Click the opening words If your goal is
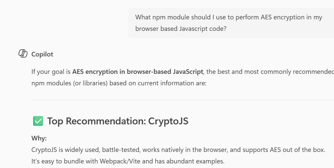The image size is (334, 168). tap(51, 72)
